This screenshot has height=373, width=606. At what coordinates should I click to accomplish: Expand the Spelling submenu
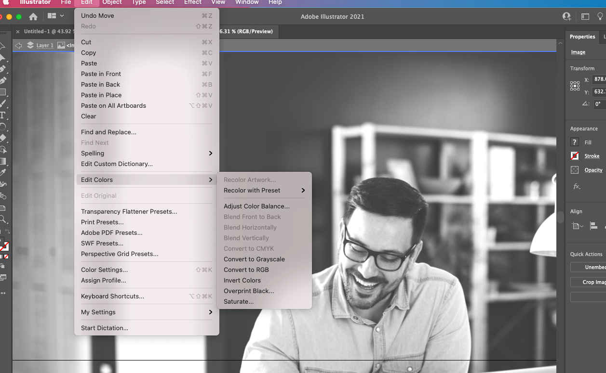point(147,153)
